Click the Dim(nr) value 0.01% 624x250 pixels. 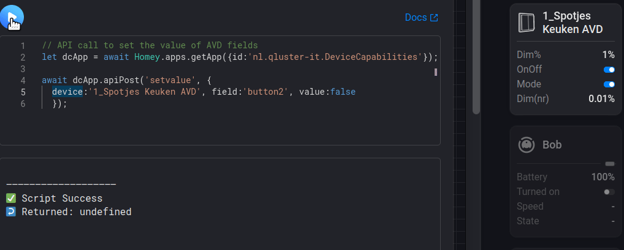pyautogui.click(x=602, y=99)
